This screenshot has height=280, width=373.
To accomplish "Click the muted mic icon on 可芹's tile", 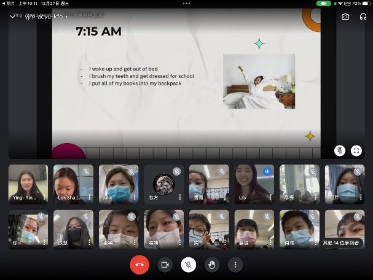I will click(x=358, y=171).
